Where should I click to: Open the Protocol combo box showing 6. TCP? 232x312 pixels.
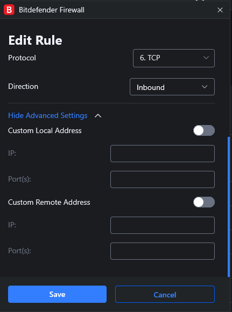(x=174, y=58)
